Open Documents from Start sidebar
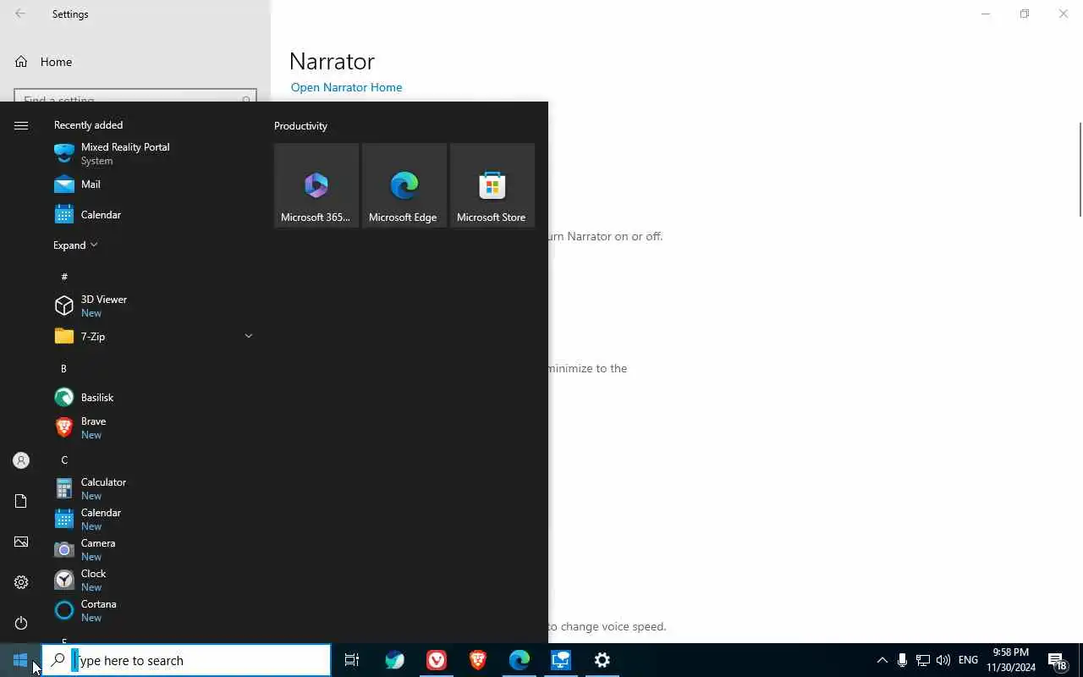 [21, 501]
